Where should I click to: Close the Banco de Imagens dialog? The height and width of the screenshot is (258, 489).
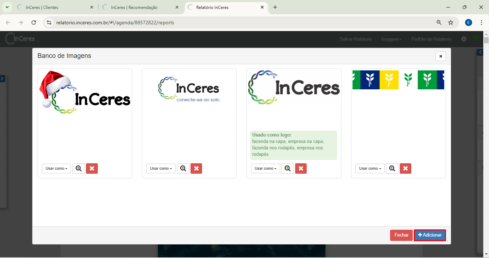(441, 56)
